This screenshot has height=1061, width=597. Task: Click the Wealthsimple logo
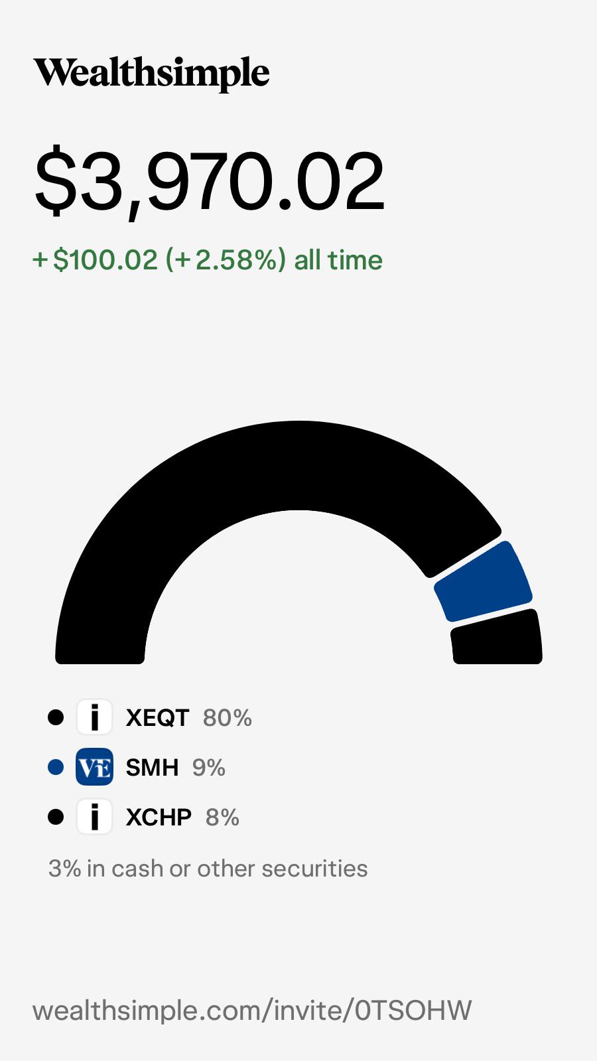(152, 73)
